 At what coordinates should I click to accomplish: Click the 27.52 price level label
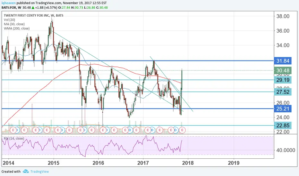tap(283, 92)
